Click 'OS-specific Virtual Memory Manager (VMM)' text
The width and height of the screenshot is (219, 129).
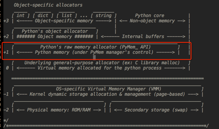(x=108, y=89)
